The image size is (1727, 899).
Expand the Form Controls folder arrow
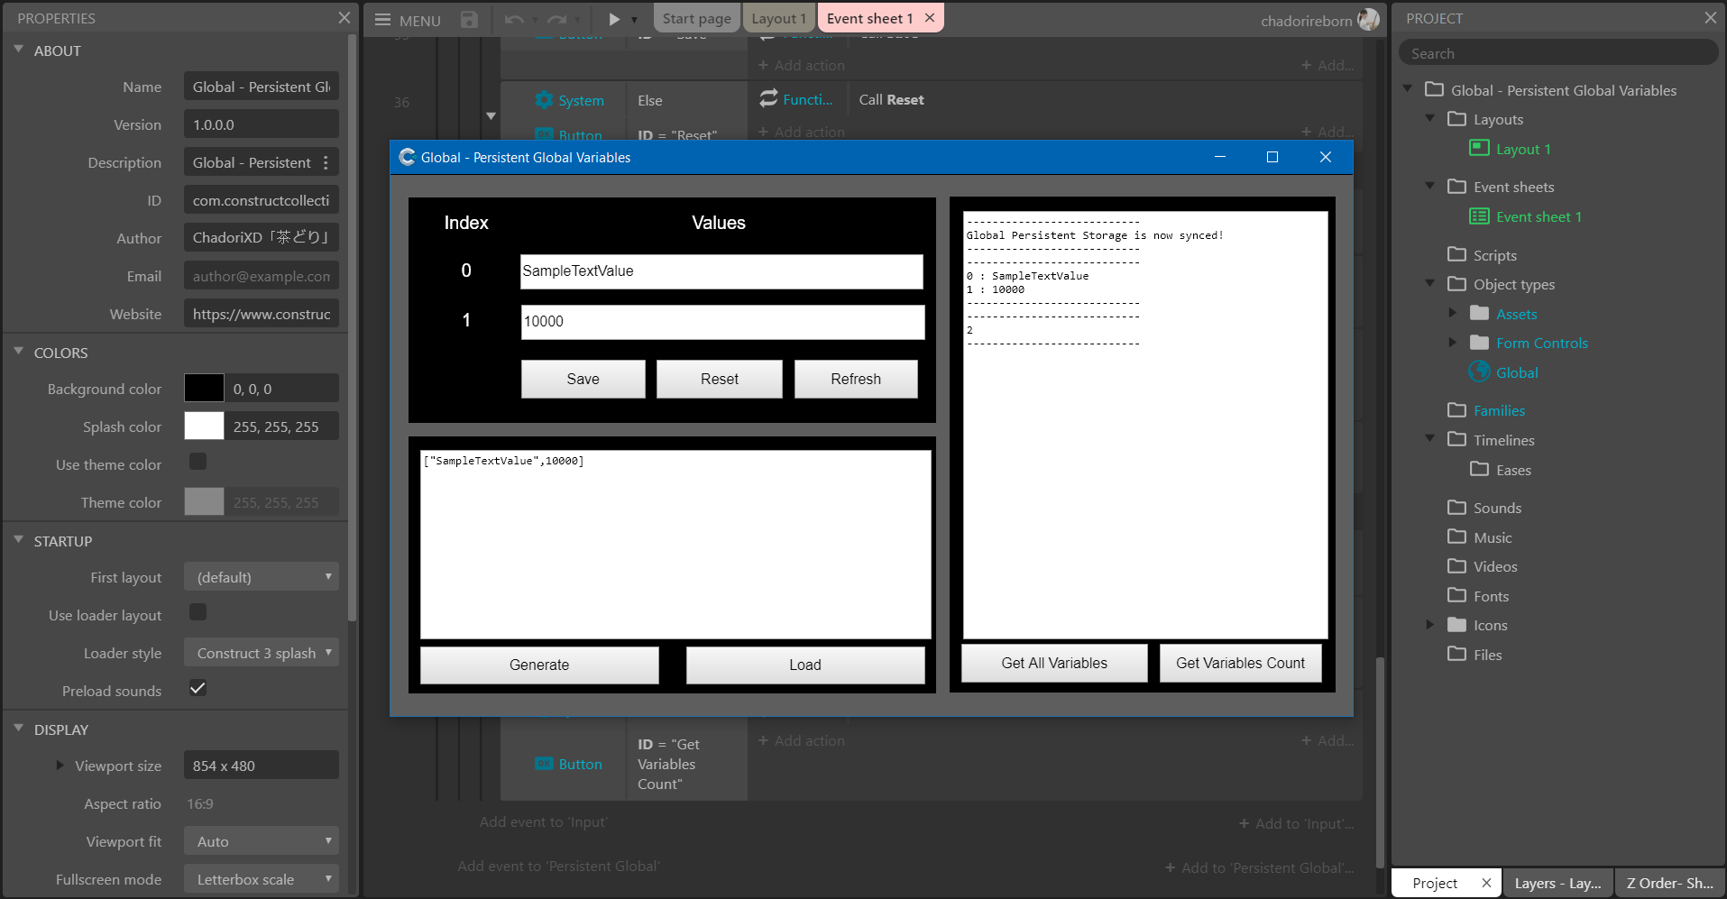coord(1452,342)
